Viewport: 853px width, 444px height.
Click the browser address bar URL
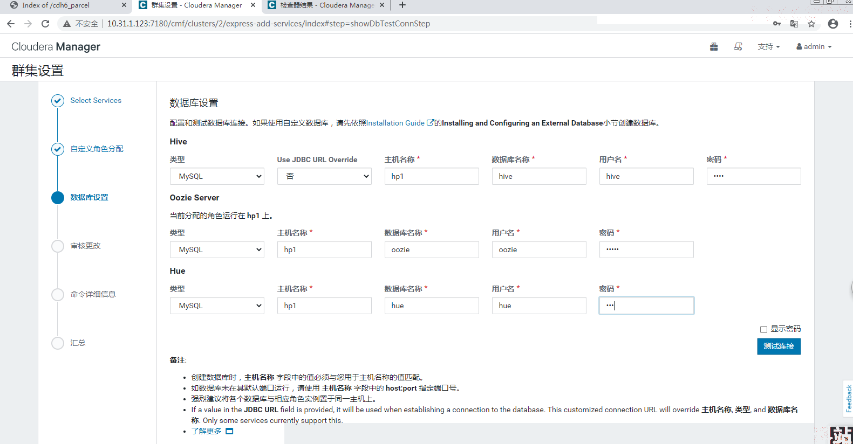pos(269,24)
